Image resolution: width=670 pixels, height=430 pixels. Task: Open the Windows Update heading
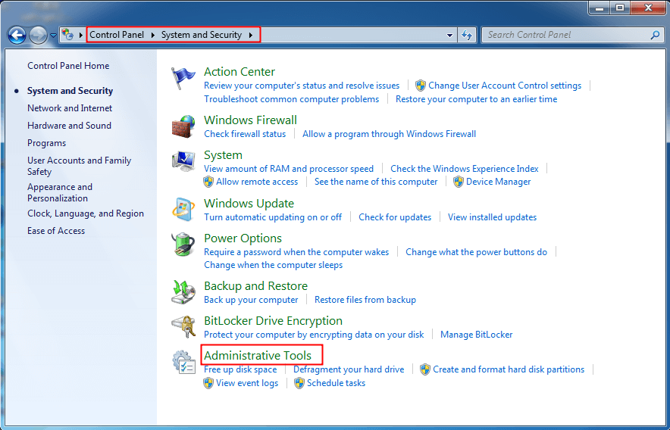(249, 203)
